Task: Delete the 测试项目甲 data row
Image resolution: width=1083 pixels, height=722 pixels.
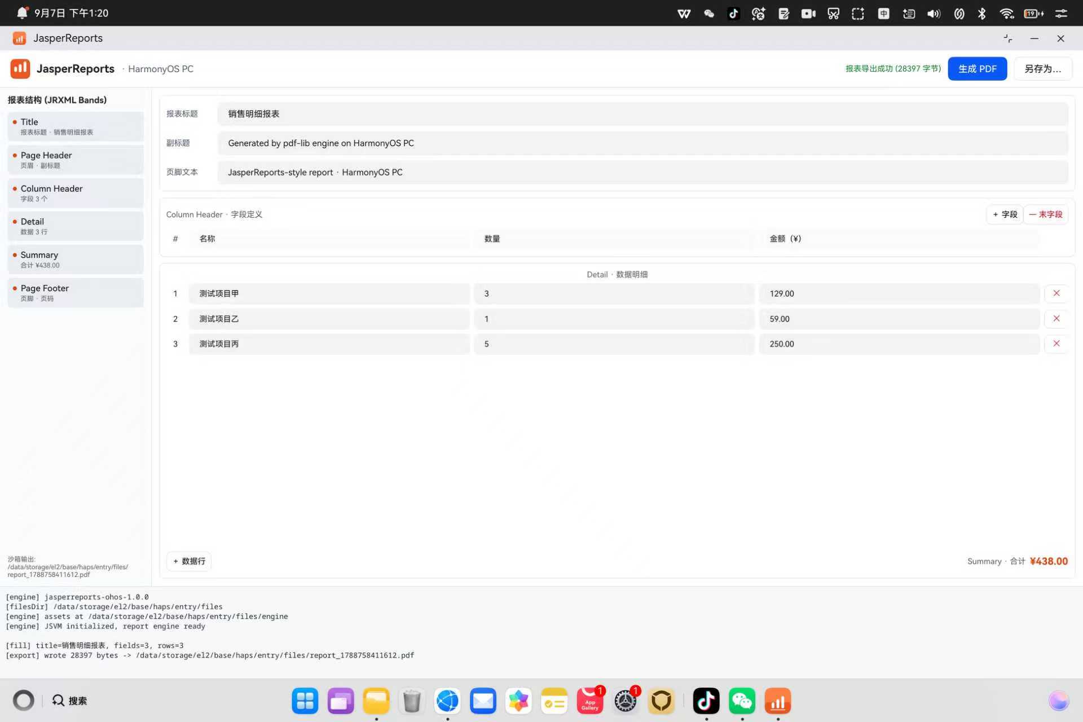Action: [x=1056, y=293]
